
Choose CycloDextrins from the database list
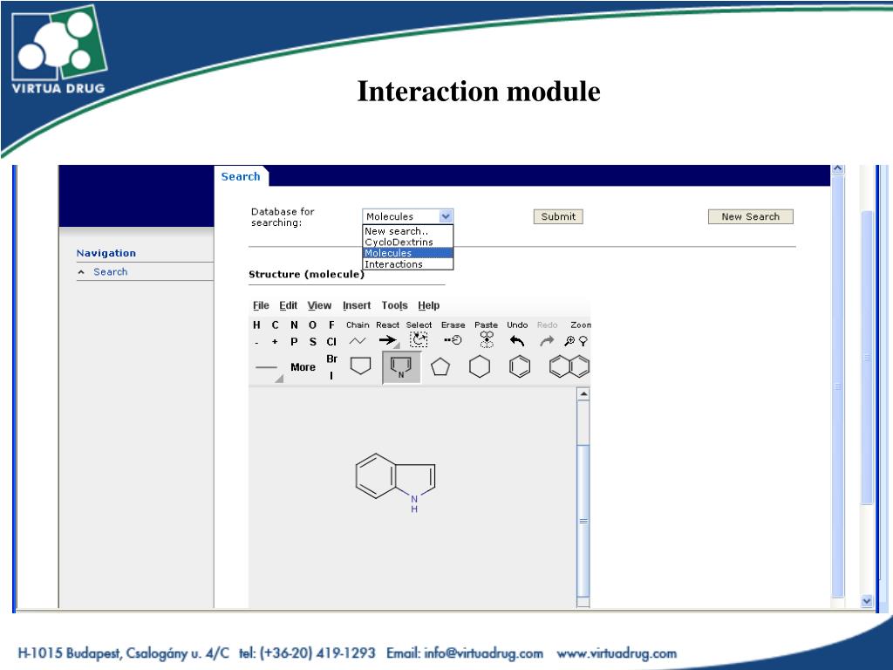click(x=399, y=243)
